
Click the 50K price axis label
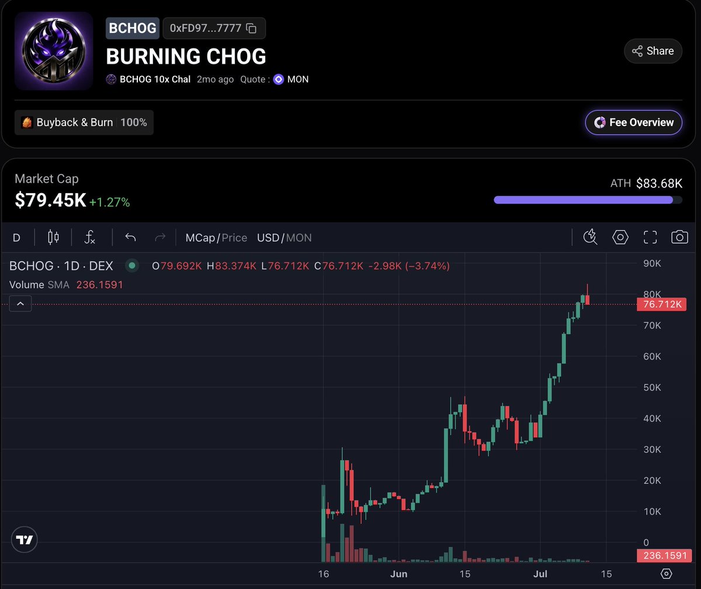(652, 388)
